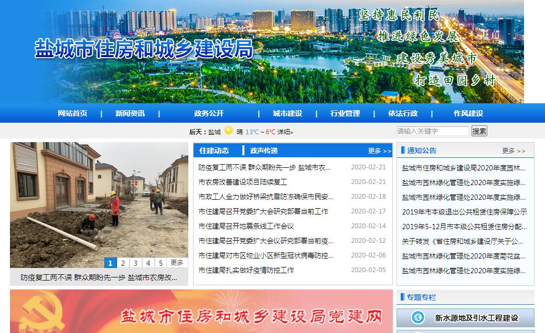Select the 住建动态 tab
This screenshot has height=333, width=545.
click(214, 151)
